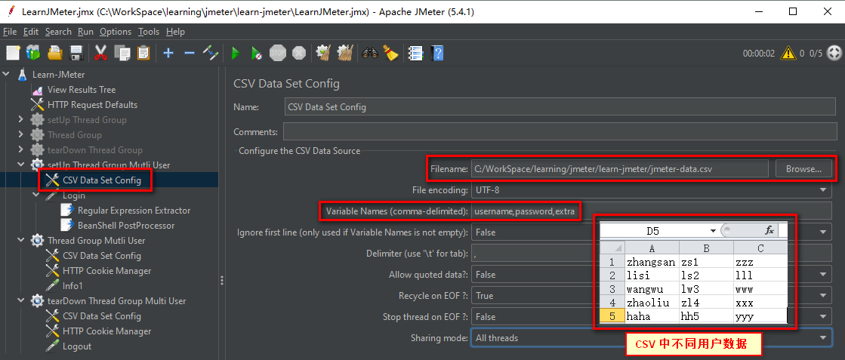Open the Sharing mode All threads dropdown

pos(652,338)
